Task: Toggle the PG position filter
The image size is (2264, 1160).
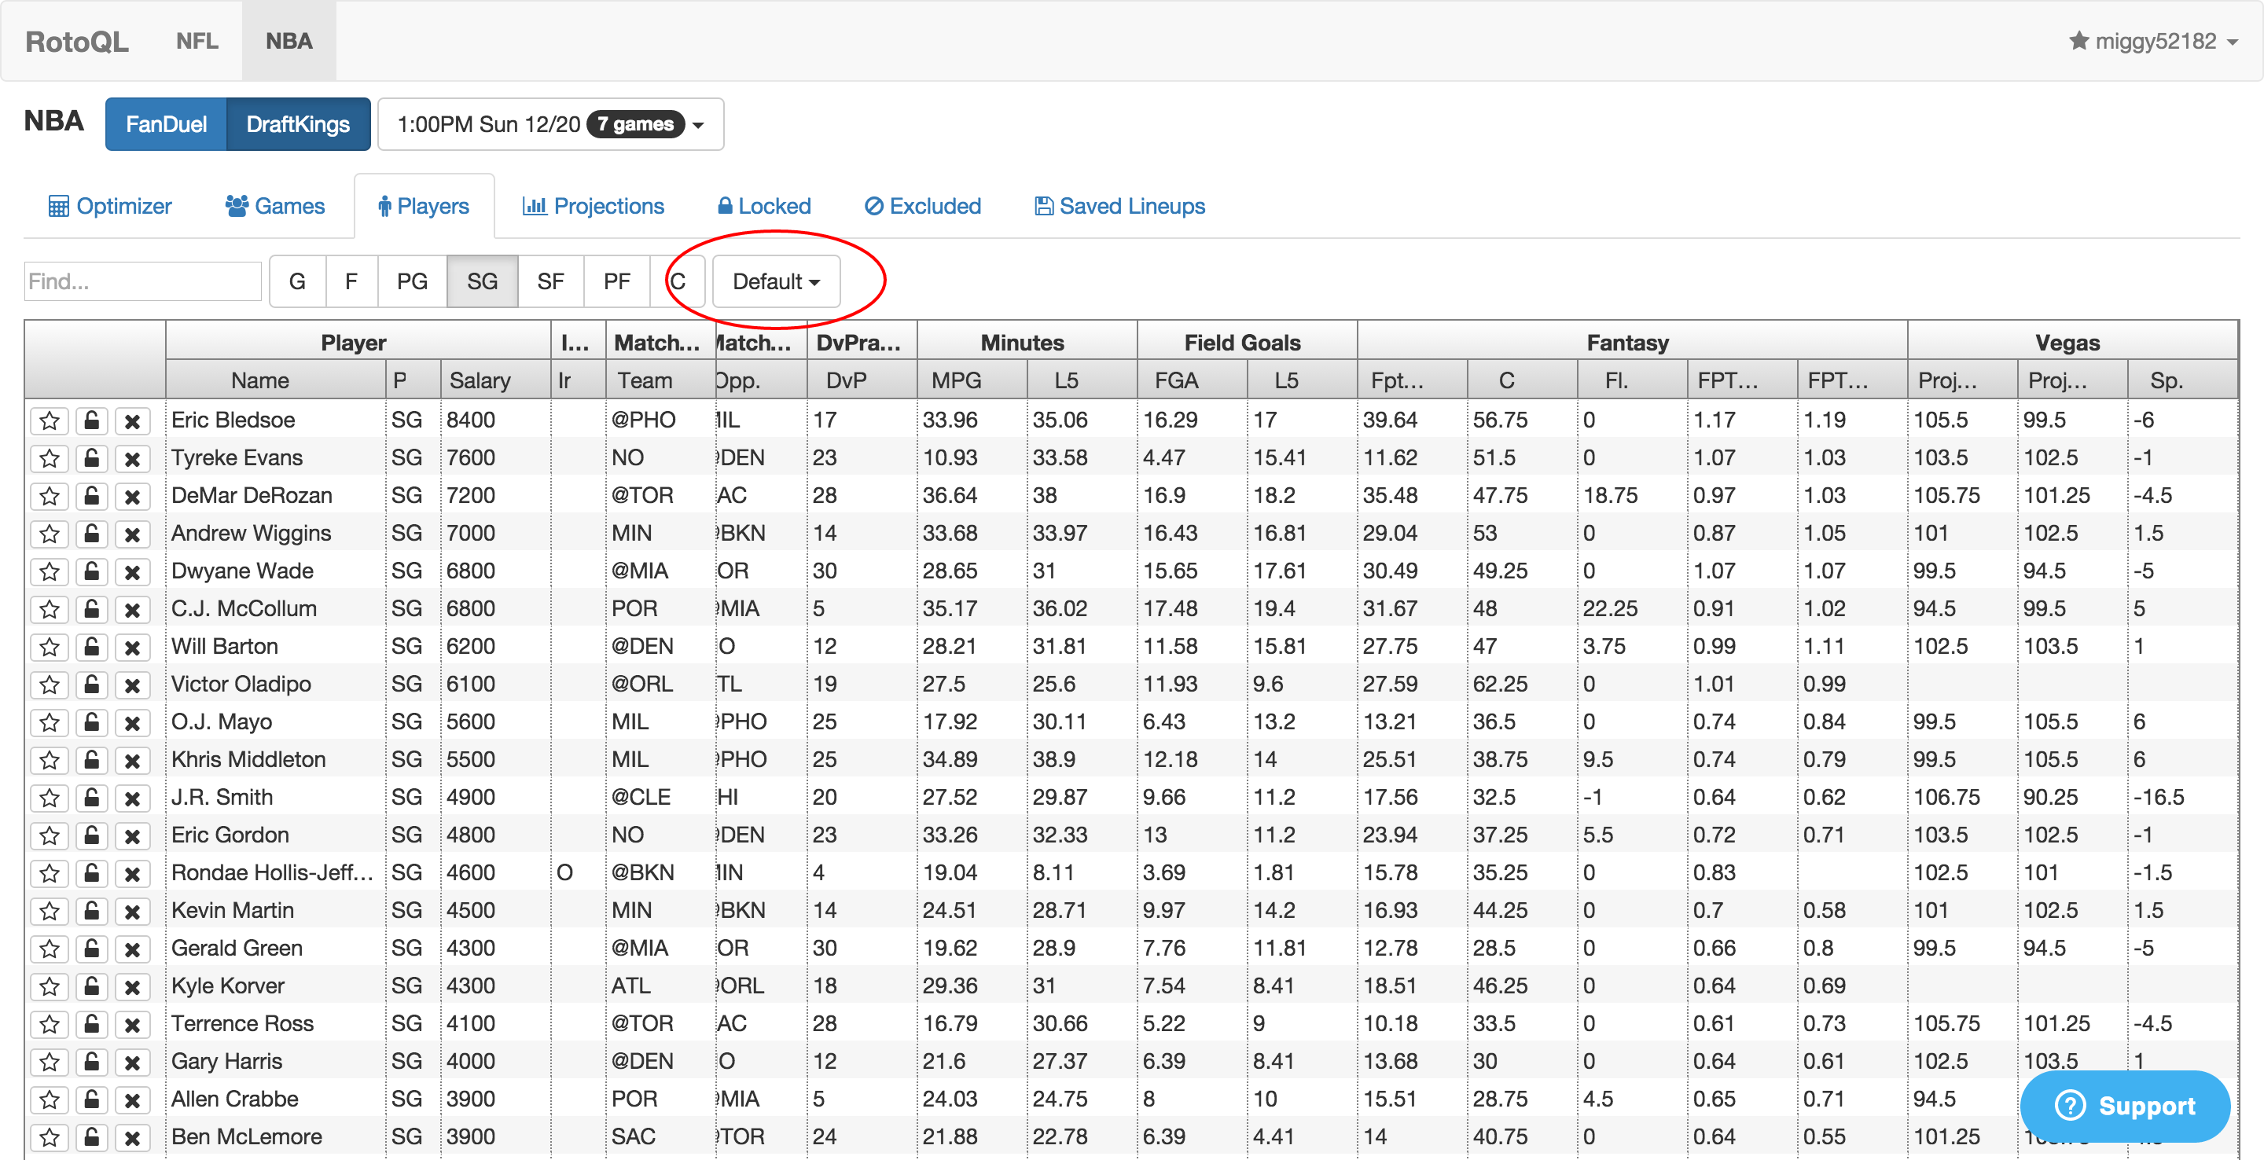Action: [x=412, y=281]
